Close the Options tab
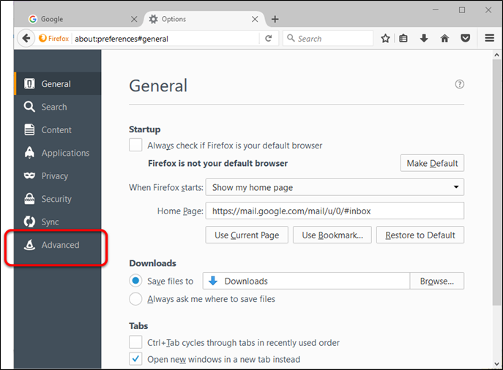The height and width of the screenshot is (370, 503). tap(255, 19)
